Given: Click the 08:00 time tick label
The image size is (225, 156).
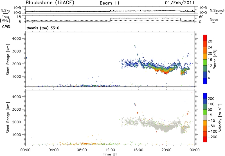Looking at the screenshot, I should coord(82,150).
